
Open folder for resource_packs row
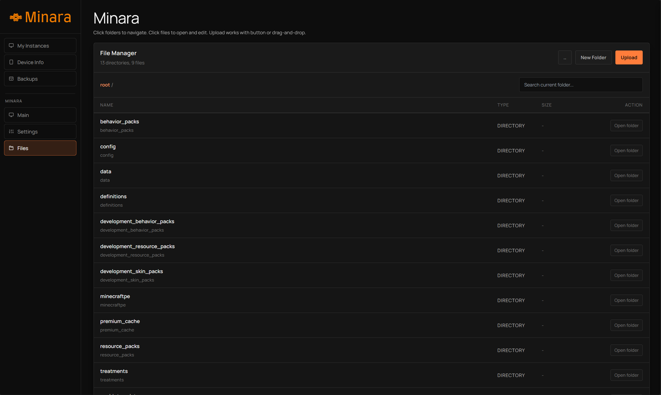click(x=626, y=350)
